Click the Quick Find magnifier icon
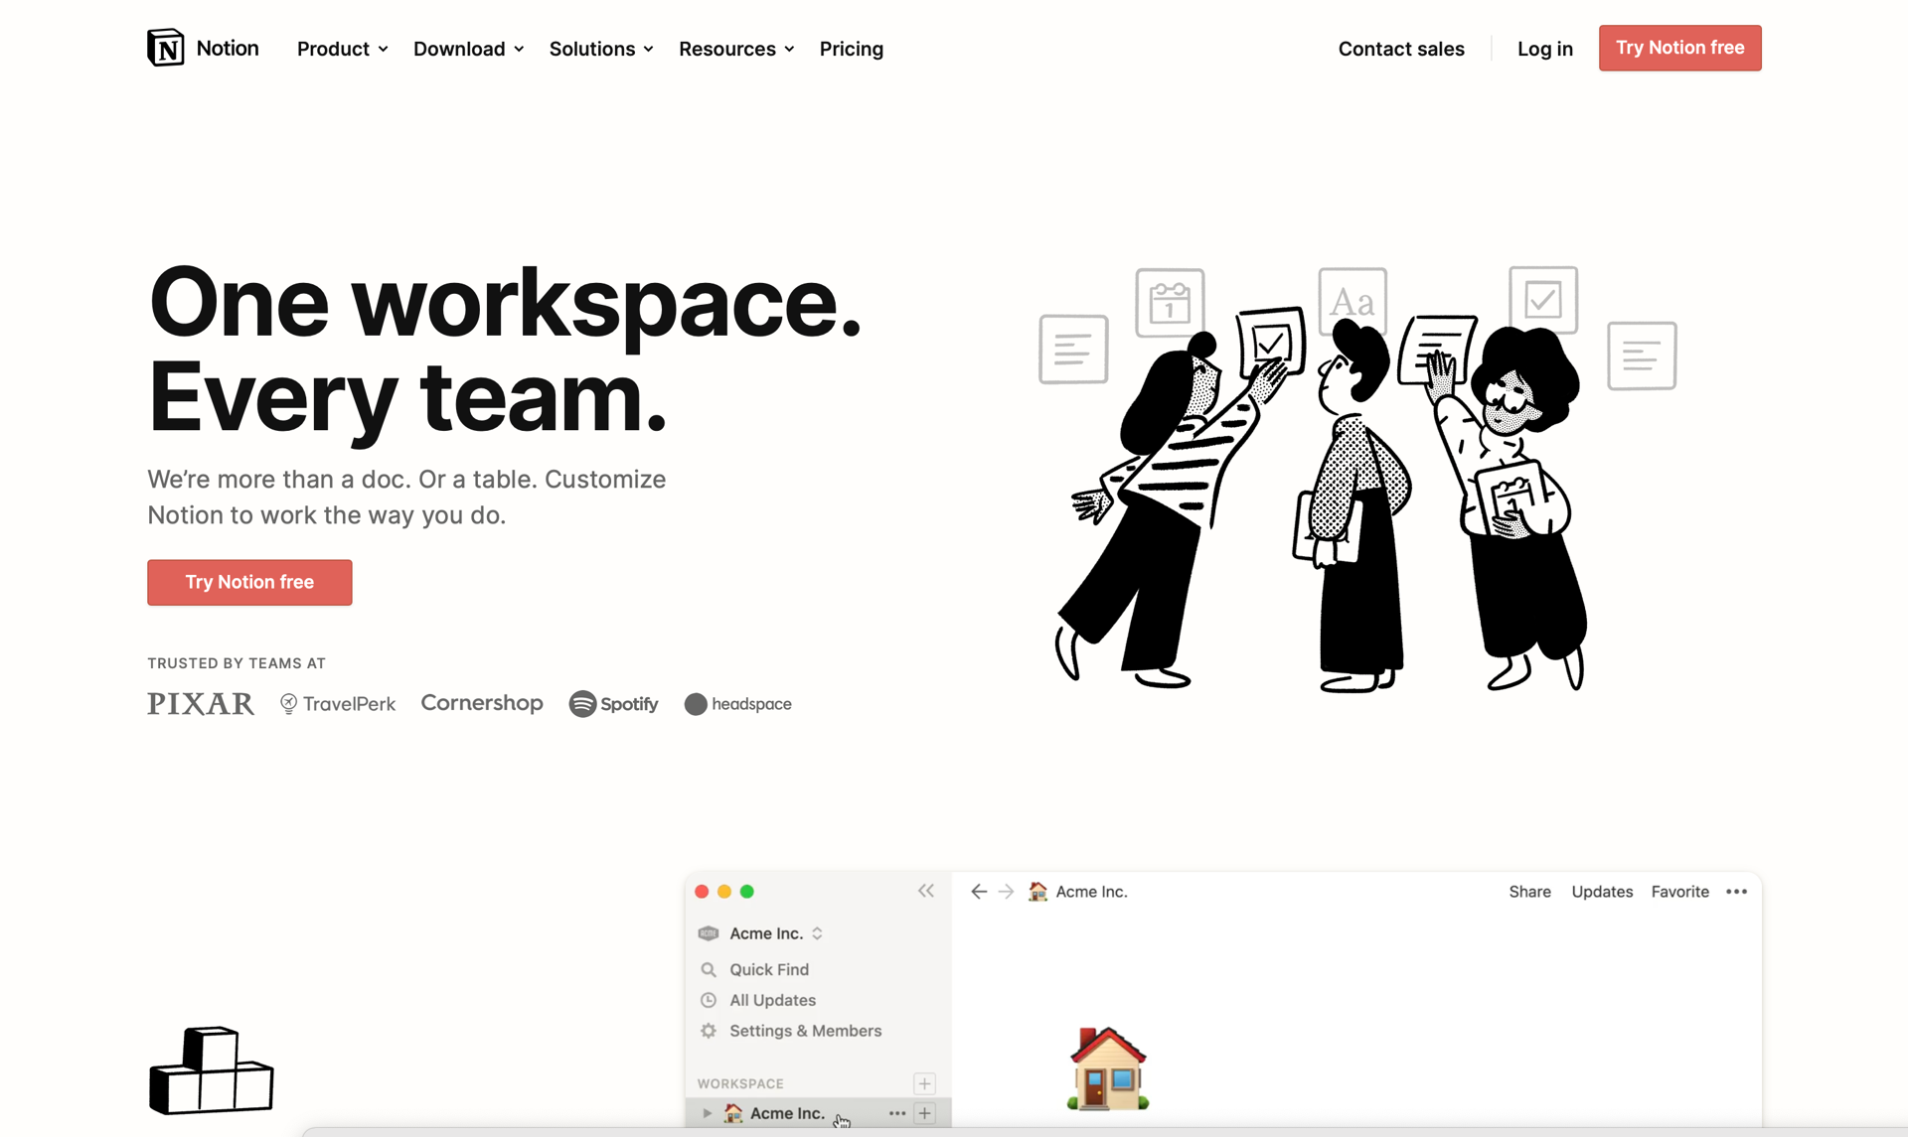The image size is (1908, 1137). [709, 969]
